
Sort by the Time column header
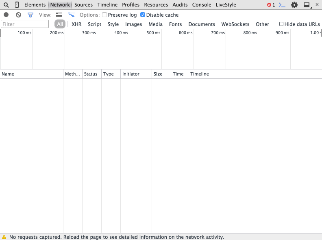click(x=181, y=74)
